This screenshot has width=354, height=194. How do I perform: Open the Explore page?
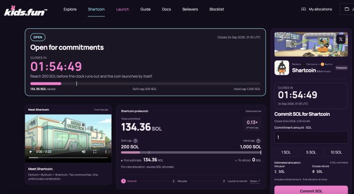70,9
